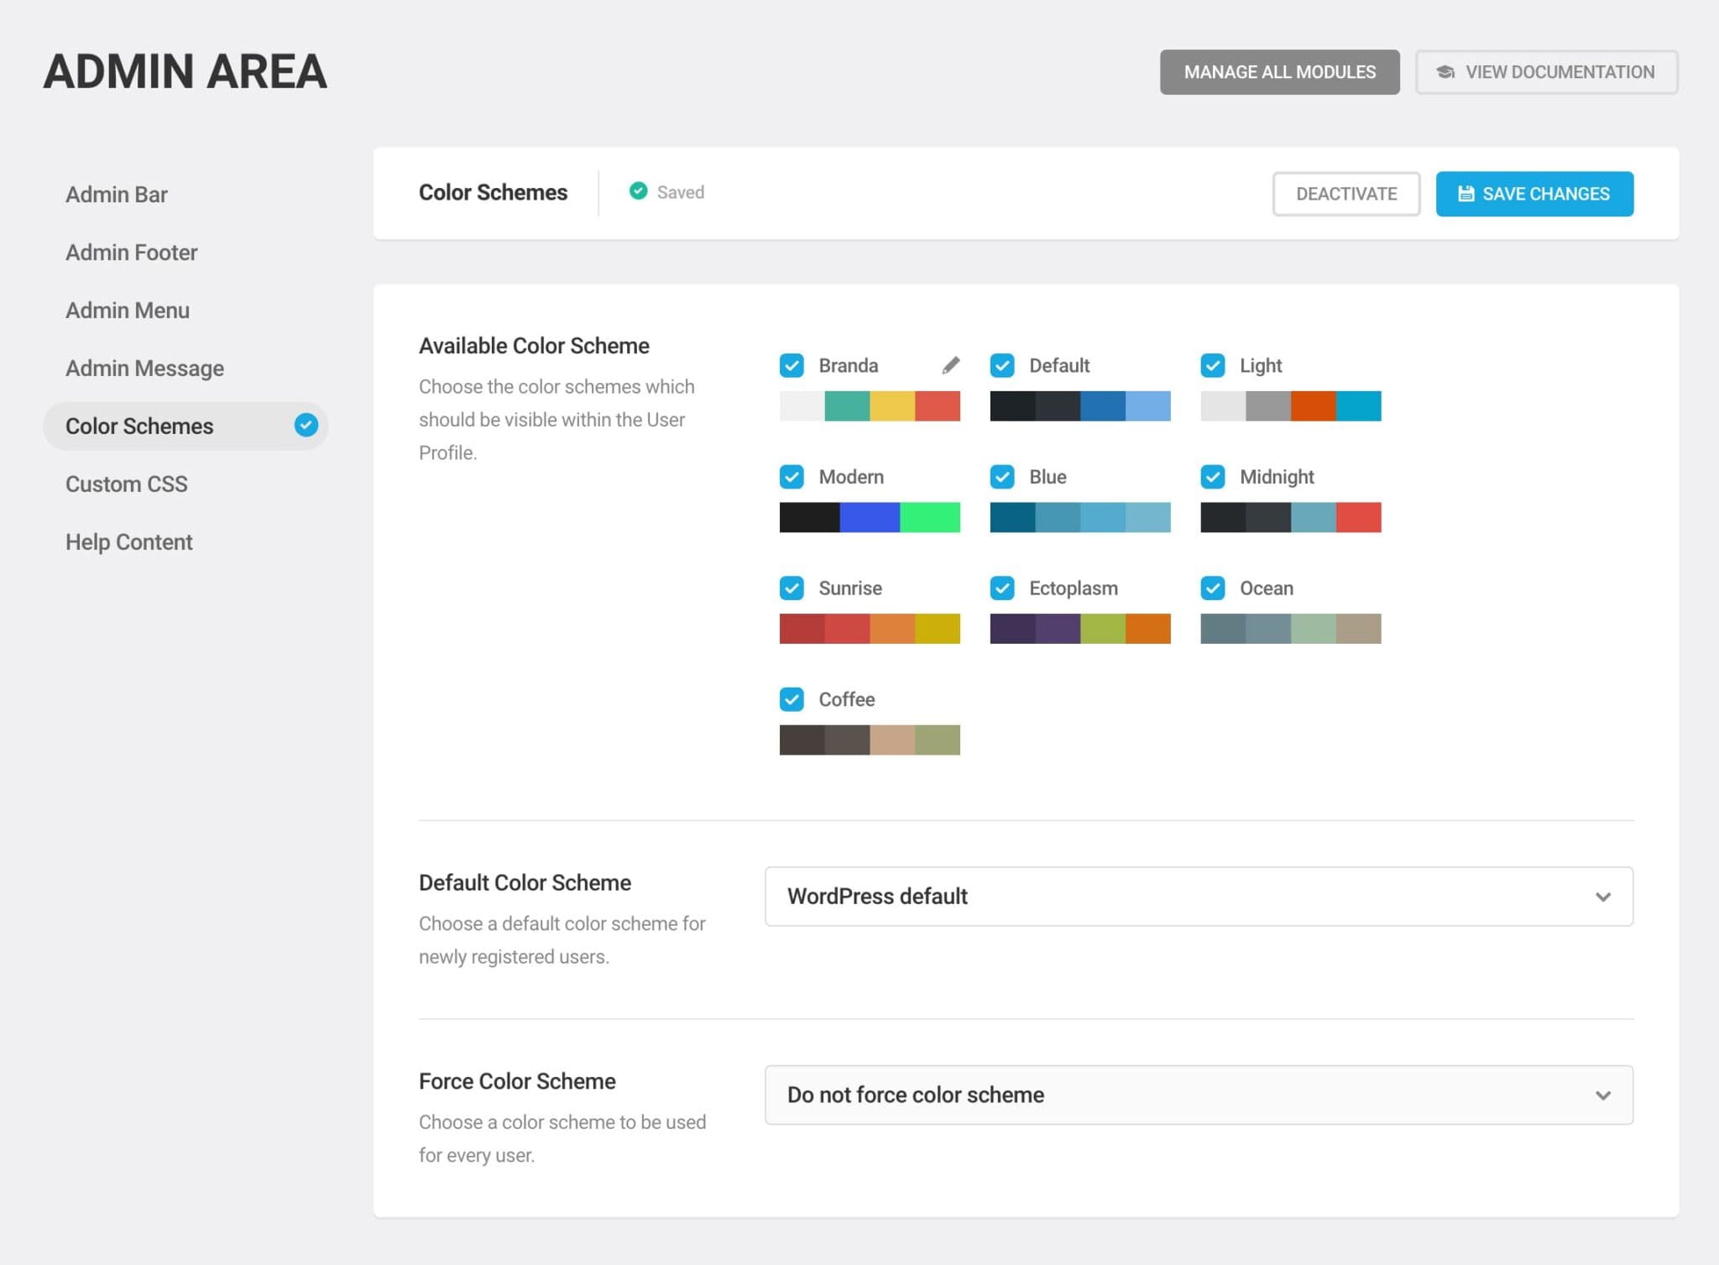This screenshot has height=1265, width=1719.
Task: Click the graduation cap icon in View Documentation
Action: coord(1445,72)
